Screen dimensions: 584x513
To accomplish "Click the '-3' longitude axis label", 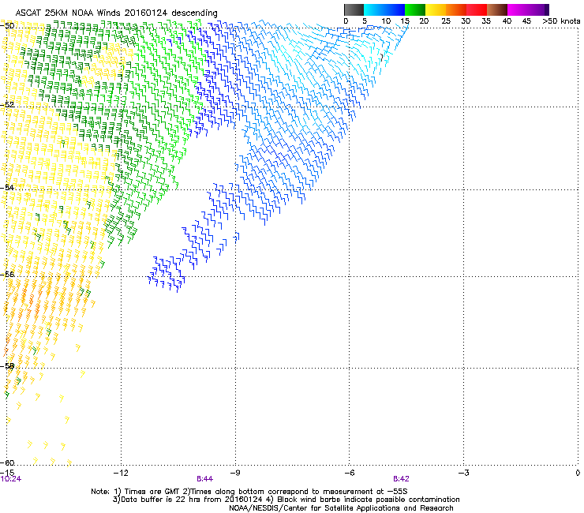I will pyautogui.click(x=464, y=473).
